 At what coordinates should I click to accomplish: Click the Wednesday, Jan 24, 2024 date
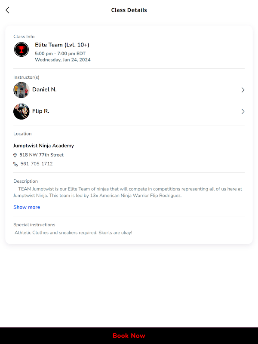[63, 60]
